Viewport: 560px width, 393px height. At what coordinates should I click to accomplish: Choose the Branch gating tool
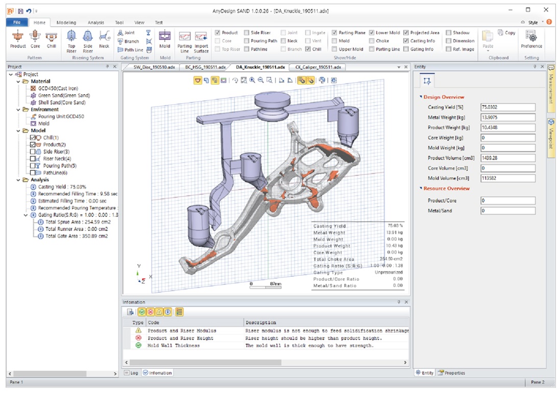point(128,41)
